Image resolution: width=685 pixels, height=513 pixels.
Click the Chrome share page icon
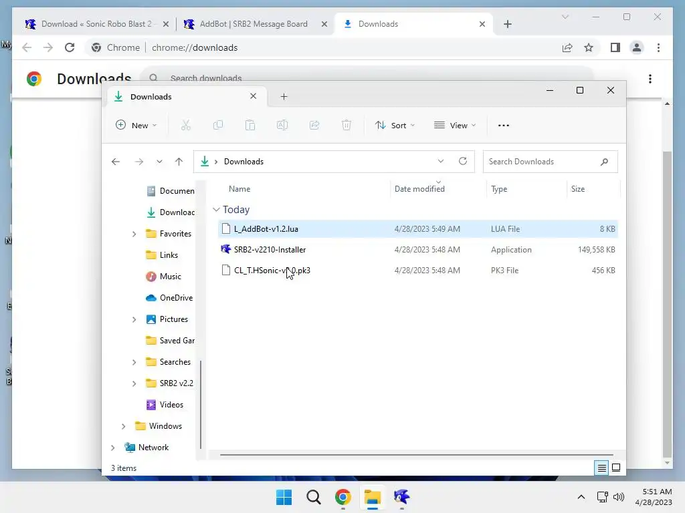click(x=567, y=47)
